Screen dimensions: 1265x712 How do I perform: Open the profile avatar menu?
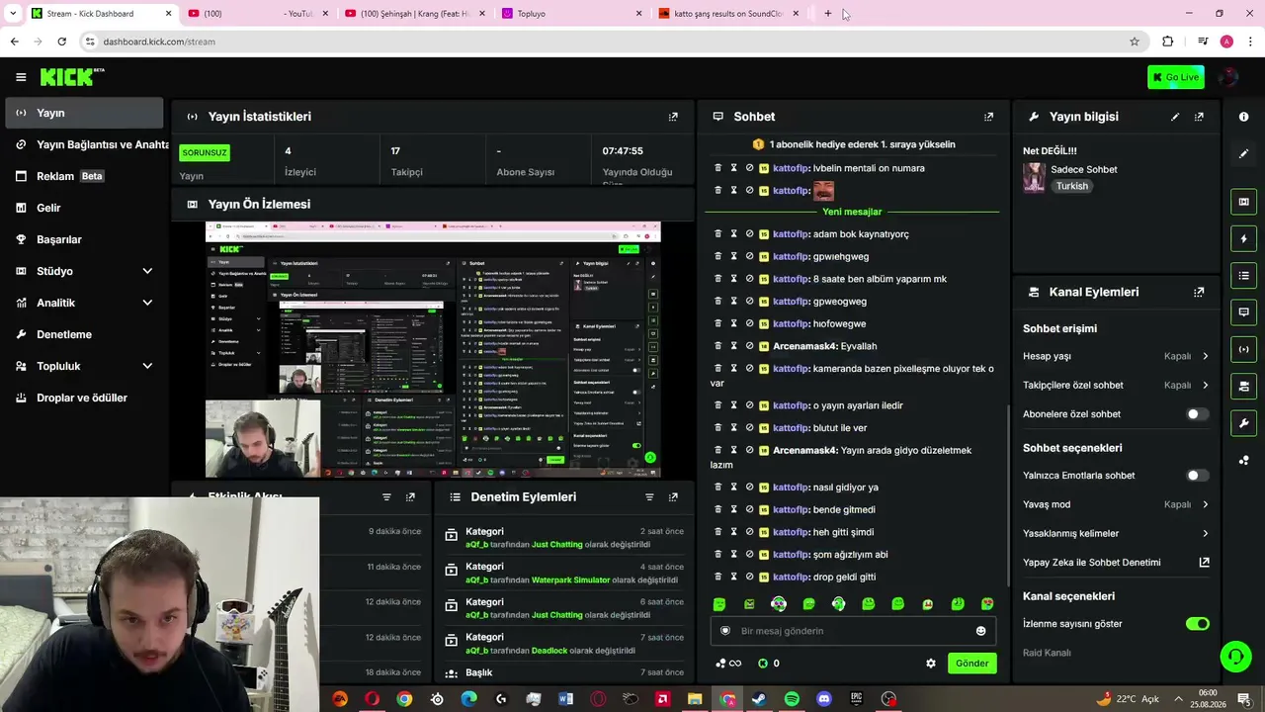click(x=1228, y=77)
